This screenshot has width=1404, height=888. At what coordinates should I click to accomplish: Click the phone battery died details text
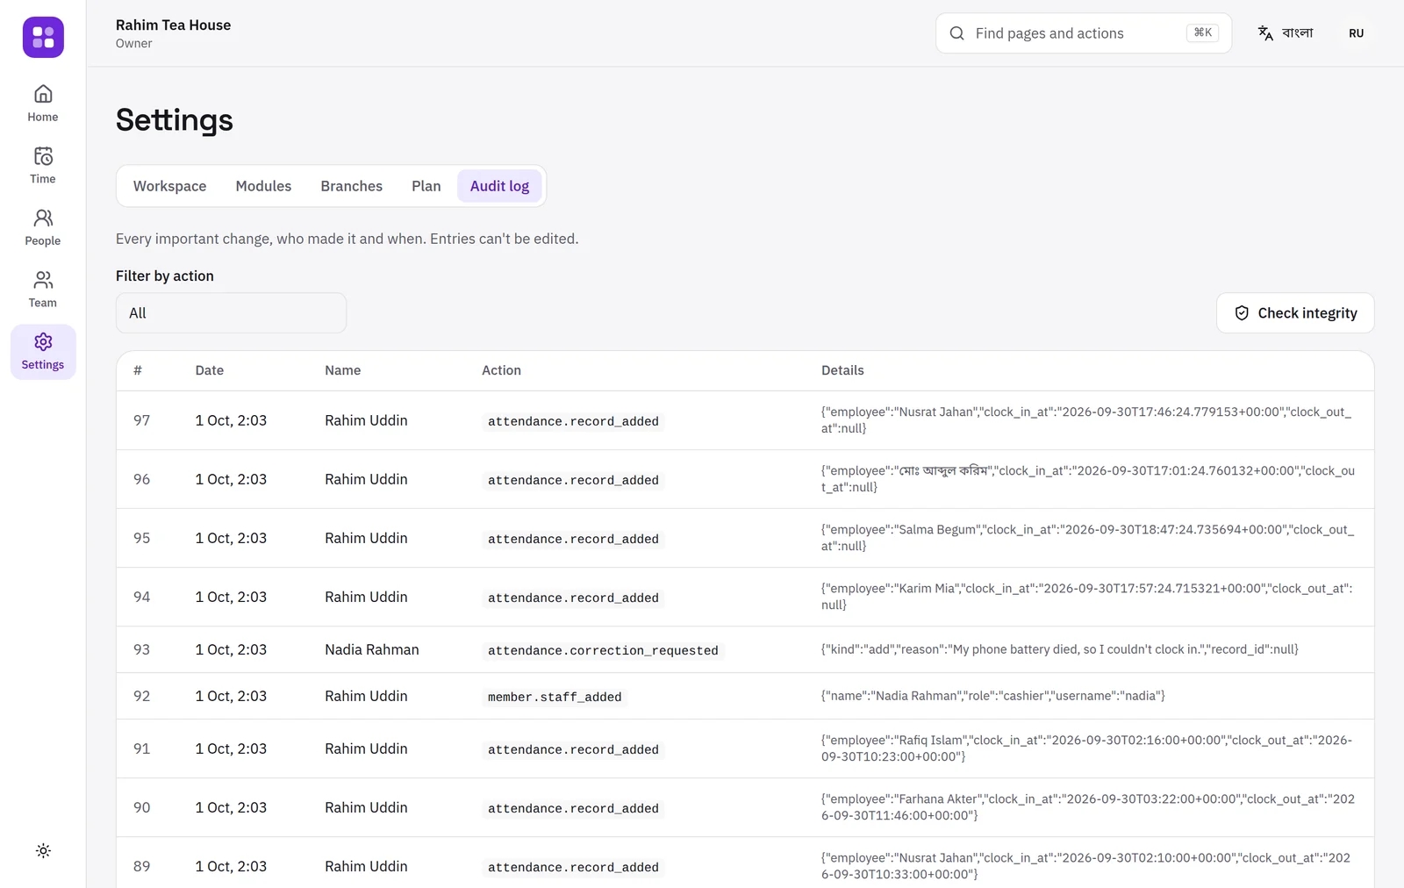[1060, 649]
